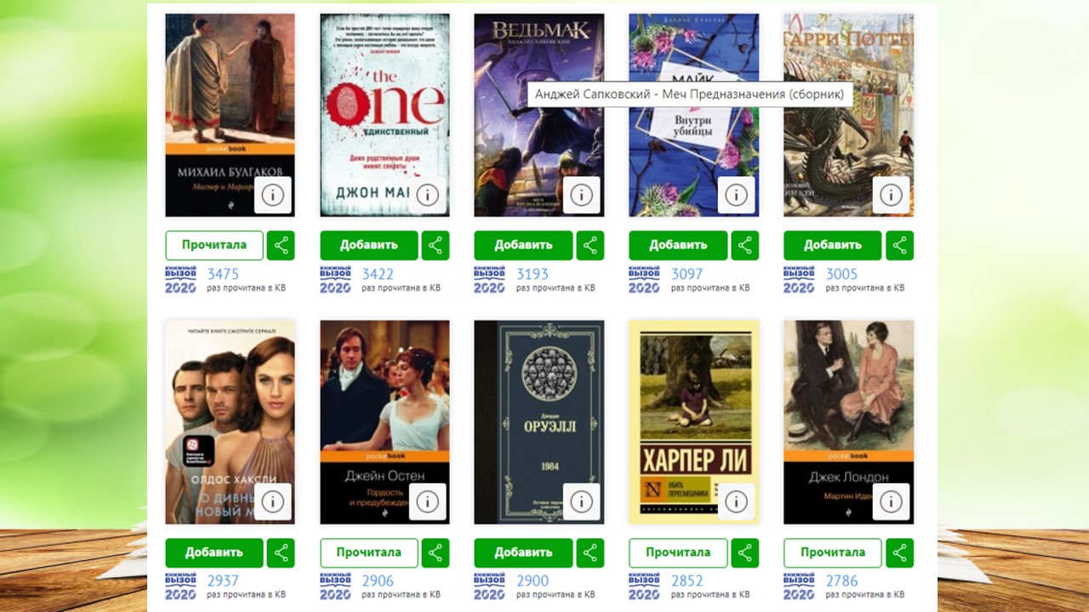Share the Jane Austen Pride and Prejudice book

[436, 552]
